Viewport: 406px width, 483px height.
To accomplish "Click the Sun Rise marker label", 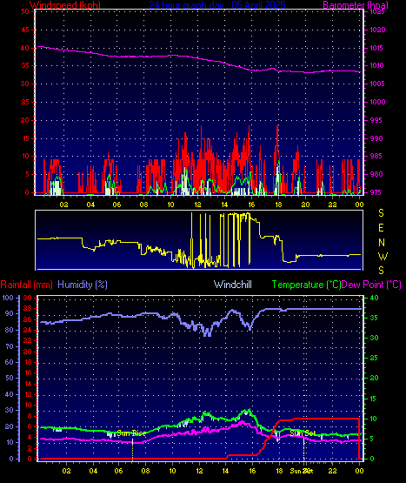I will [131, 433].
